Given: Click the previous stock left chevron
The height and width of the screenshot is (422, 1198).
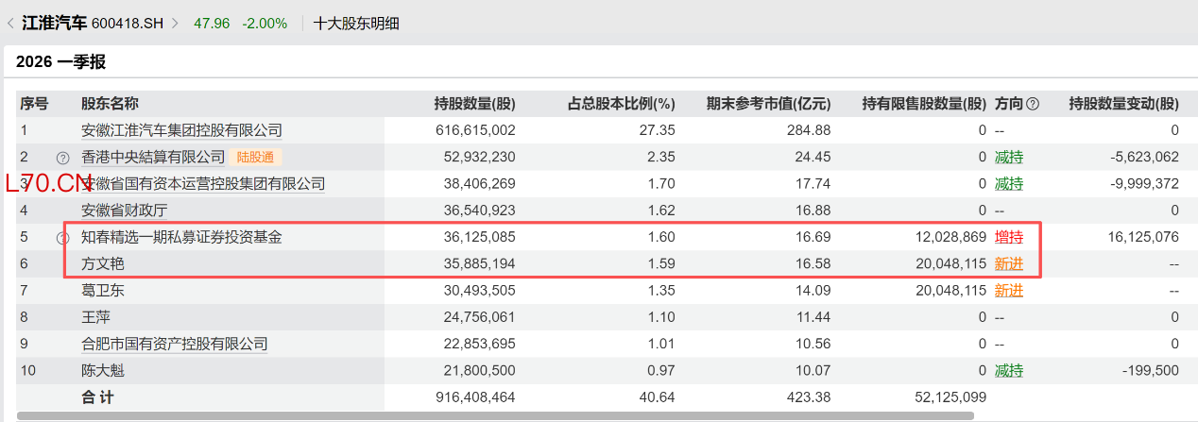Looking at the screenshot, I should 10,24.
